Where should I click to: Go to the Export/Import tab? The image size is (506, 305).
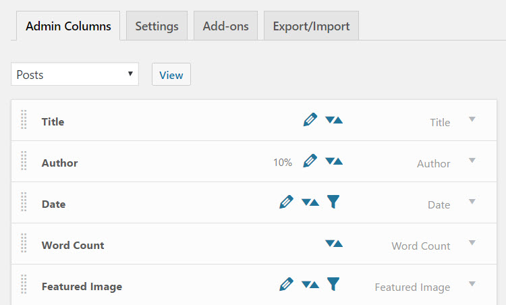[x=311, y=26]
